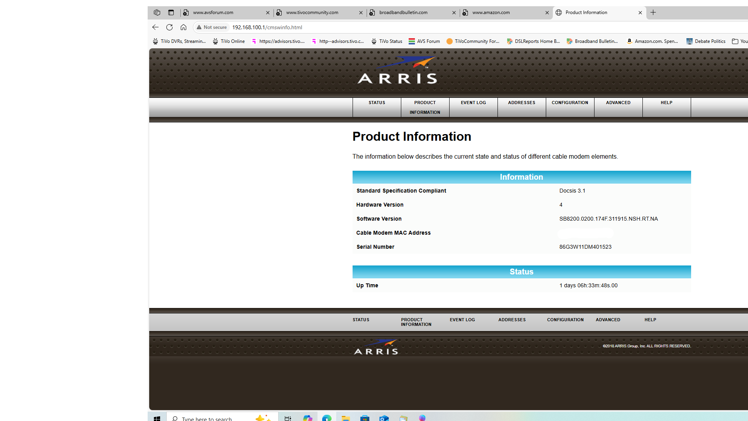Open the Broadband Bulletin bookmark
Screen dimensions: 748x421
tap(593, 41)
